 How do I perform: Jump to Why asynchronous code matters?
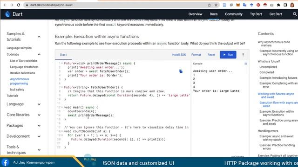point(274,44)
